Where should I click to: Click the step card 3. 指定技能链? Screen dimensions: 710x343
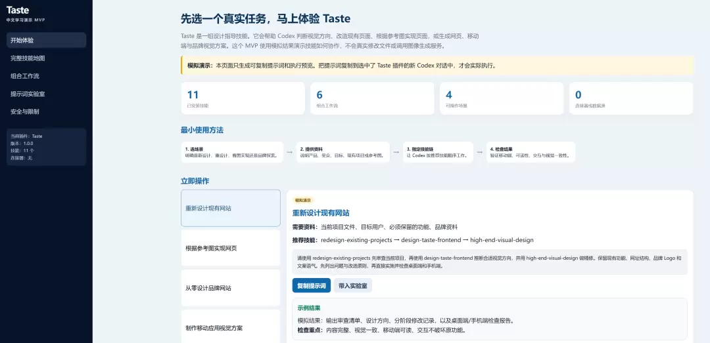coord(438,152)
